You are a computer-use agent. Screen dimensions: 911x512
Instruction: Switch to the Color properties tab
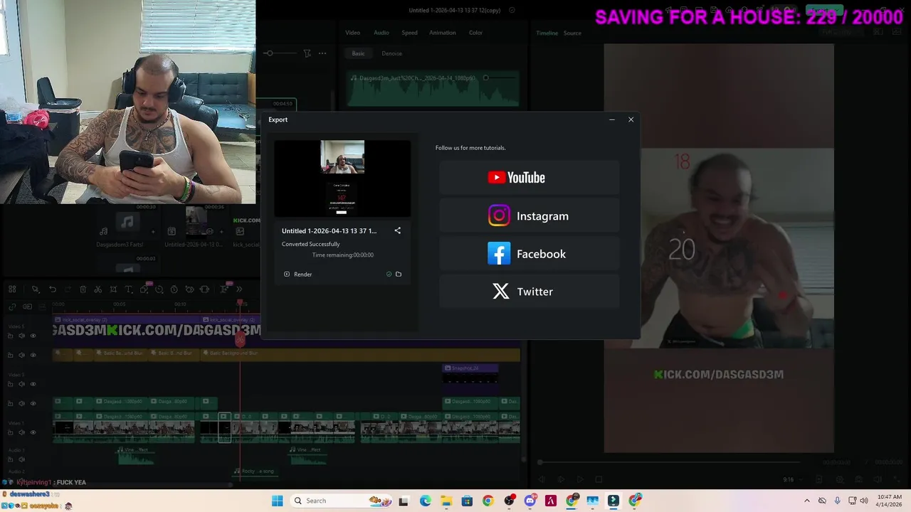pos(475,33)
